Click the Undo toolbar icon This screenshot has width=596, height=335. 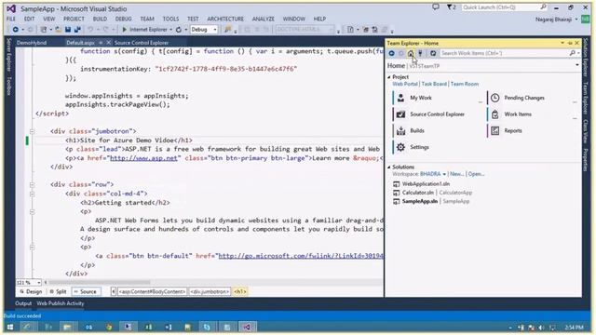[90, 29]
